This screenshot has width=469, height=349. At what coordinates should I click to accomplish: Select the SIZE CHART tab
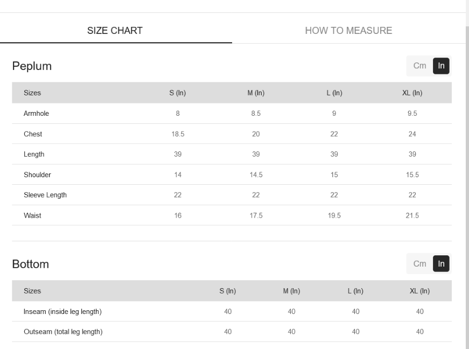(115, 31)
